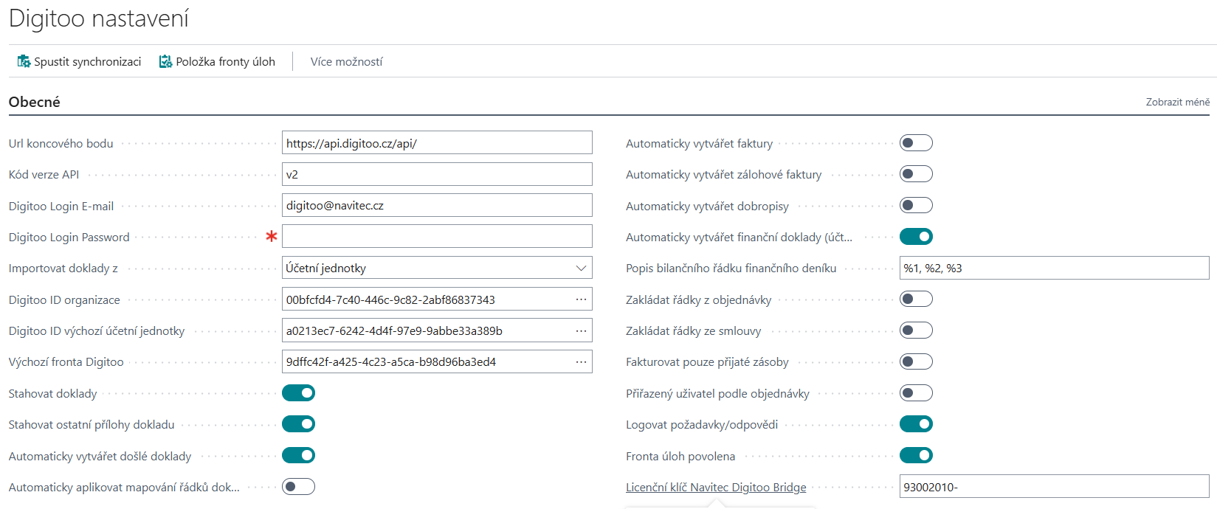Viewport: 1217px width, 509px height.
Task: Click Digitoo ID organizace text field
Action: click(x=427, y=299)
